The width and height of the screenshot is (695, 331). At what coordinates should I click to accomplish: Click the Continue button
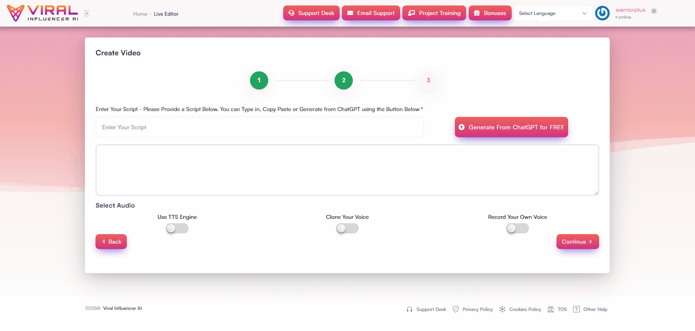[578, 242]
